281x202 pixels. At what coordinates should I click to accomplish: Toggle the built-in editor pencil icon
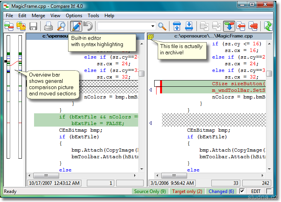click(76, 26)
